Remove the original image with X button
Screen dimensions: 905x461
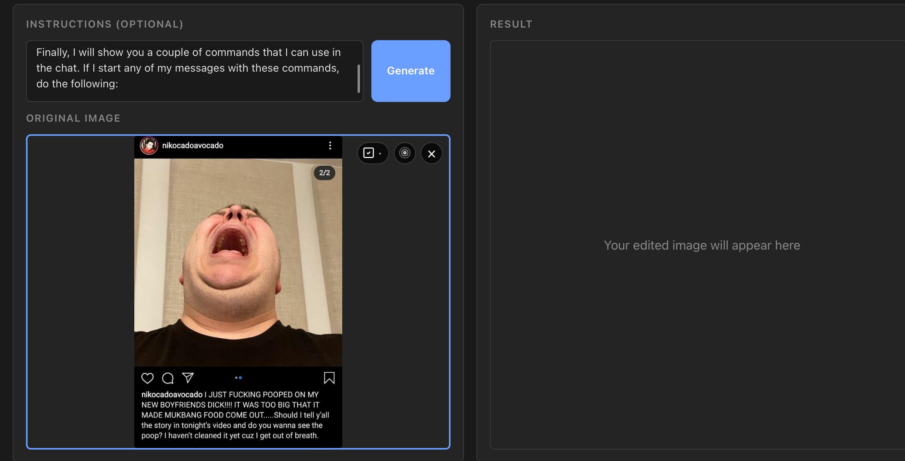[432, 154]
